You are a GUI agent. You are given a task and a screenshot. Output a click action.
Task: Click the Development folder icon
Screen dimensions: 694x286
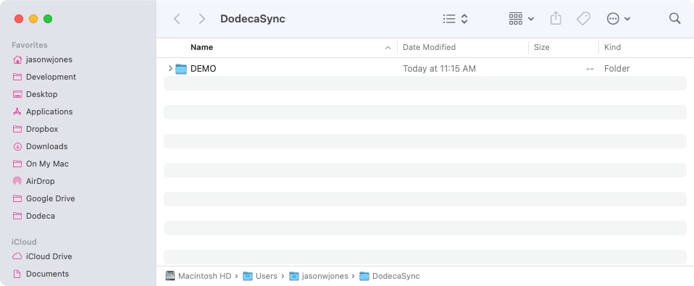[x=17, y=77]
